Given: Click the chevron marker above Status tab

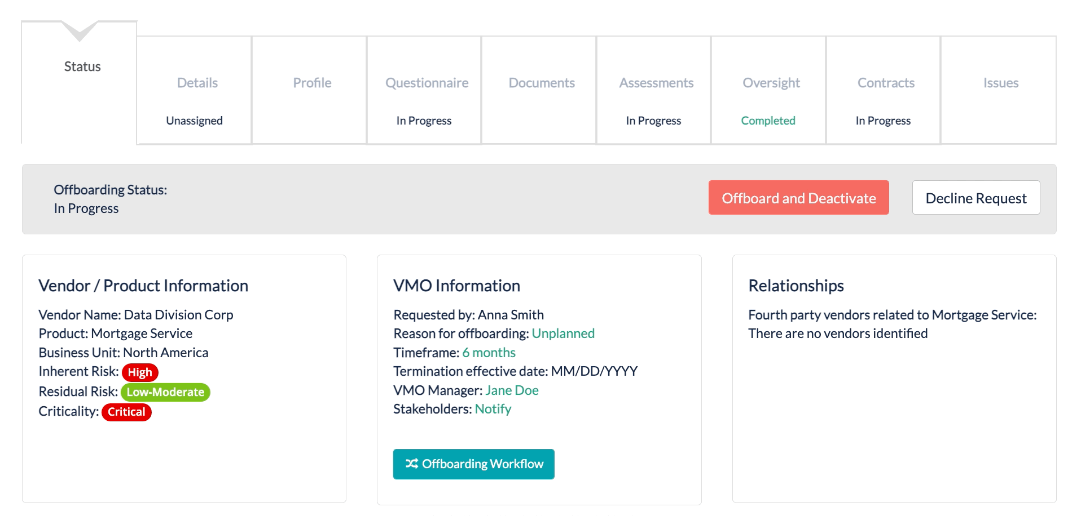Looking at the screenshot, I should (x=80, y=30).
